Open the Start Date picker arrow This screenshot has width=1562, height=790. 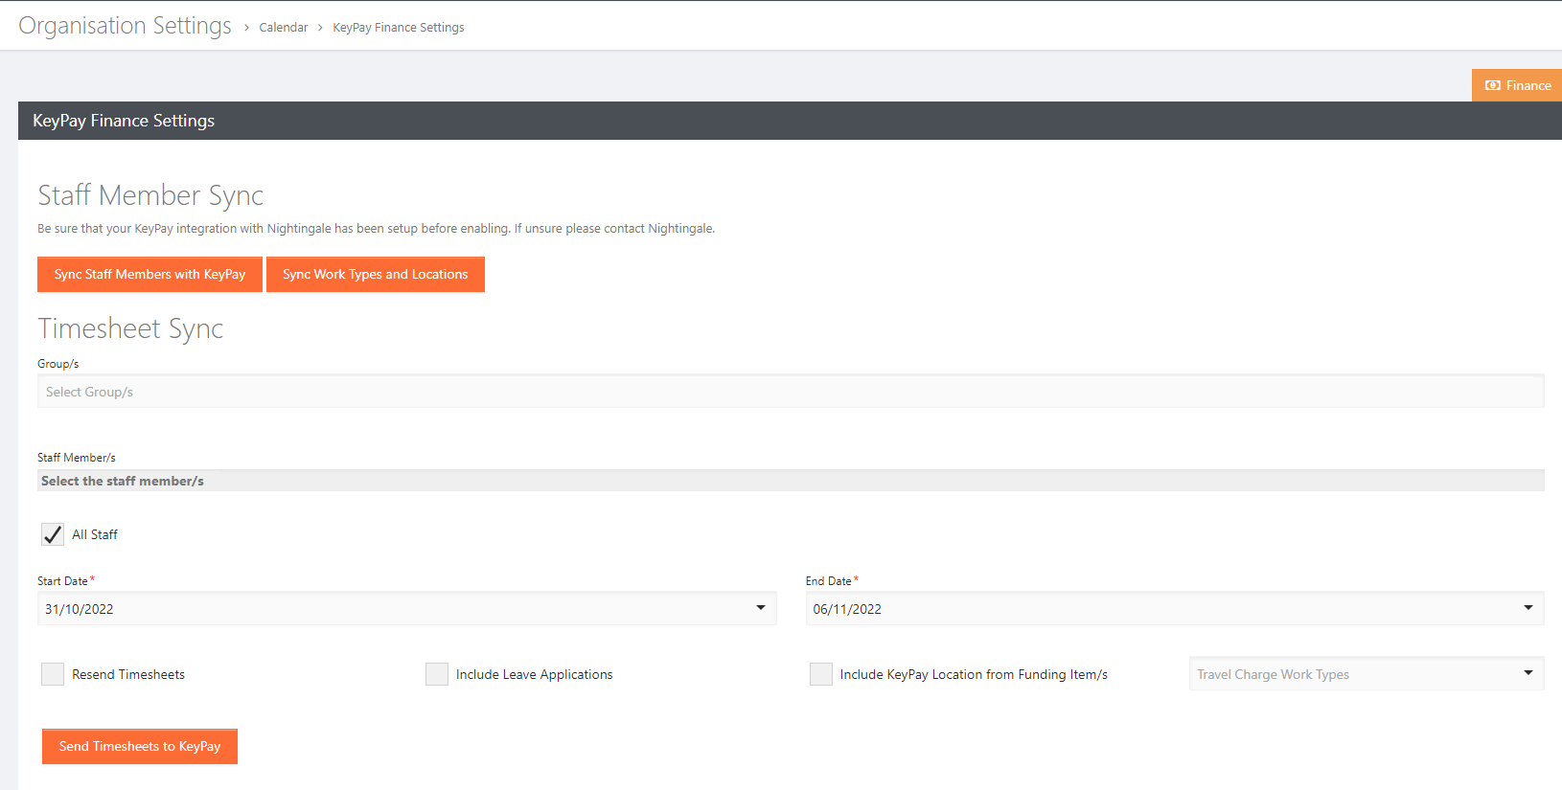click(761, 608)
